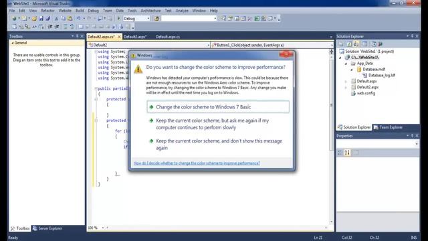Open the Website menu
428x241 pixels.
coord(65,11)
